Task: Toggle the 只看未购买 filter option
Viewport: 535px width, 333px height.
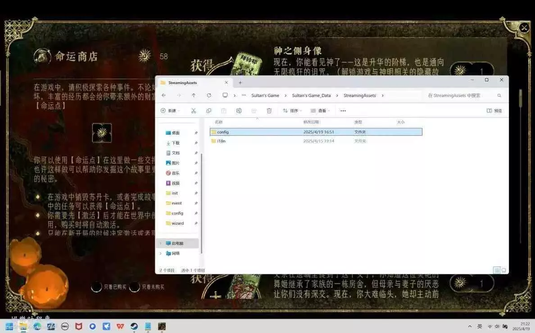Action: point(134,287)
